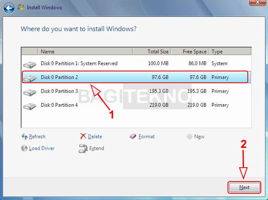Proceed with the Next button
Screen dimensions: 268x200
point(244,187)
